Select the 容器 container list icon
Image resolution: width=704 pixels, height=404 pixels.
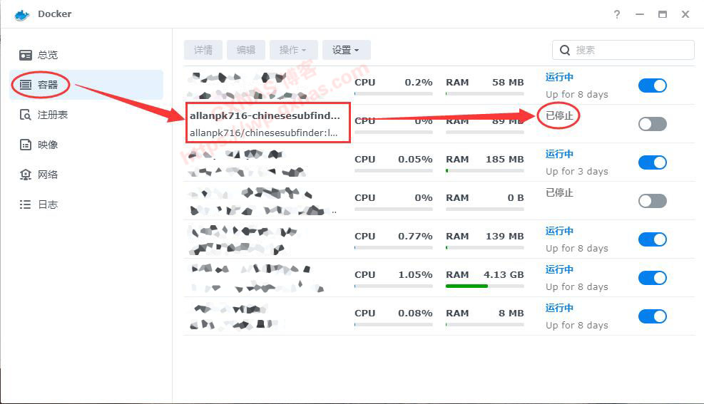coord(26,86)
